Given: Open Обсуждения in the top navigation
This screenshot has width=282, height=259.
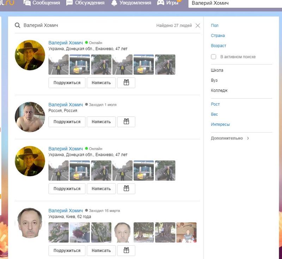Looking at the screenshot, I should tap(85, 3).
